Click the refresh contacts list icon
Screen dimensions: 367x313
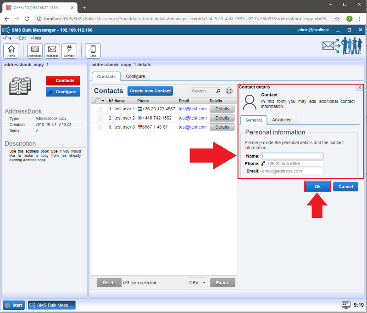pos(229,91)
